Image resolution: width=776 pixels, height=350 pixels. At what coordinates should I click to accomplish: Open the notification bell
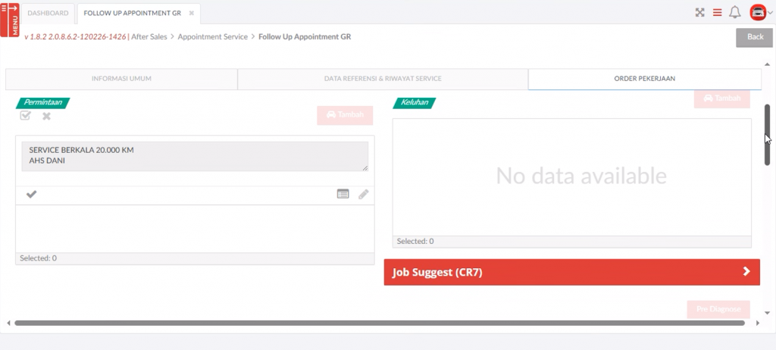pos(734,13)
